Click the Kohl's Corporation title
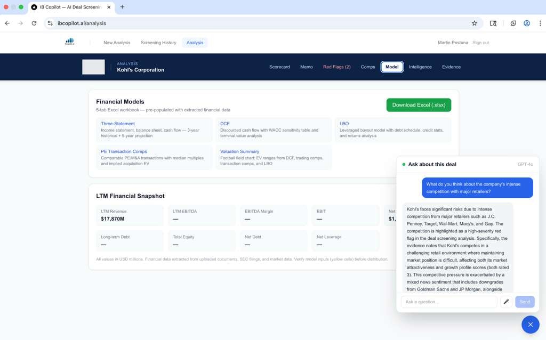 pos(140,70)
